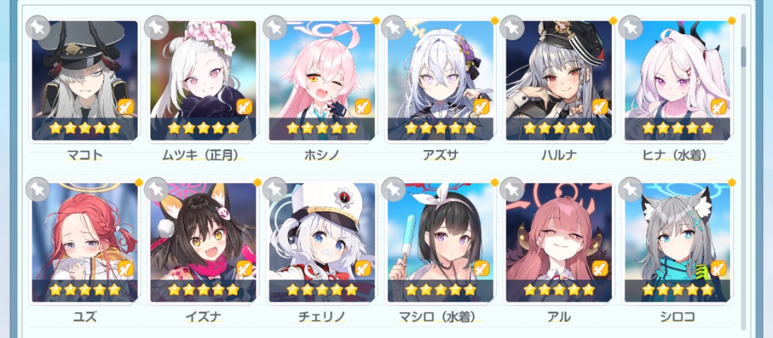Click the ハルナ name label

click(x=558, y=155)
